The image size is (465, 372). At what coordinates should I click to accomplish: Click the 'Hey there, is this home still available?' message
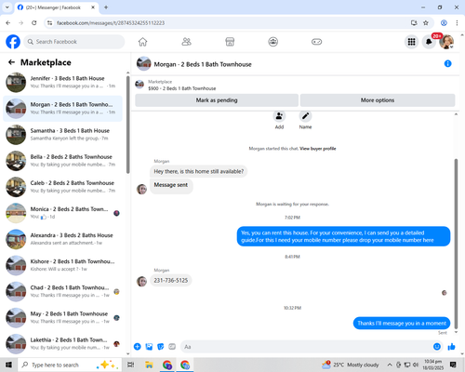click(199, 171)
